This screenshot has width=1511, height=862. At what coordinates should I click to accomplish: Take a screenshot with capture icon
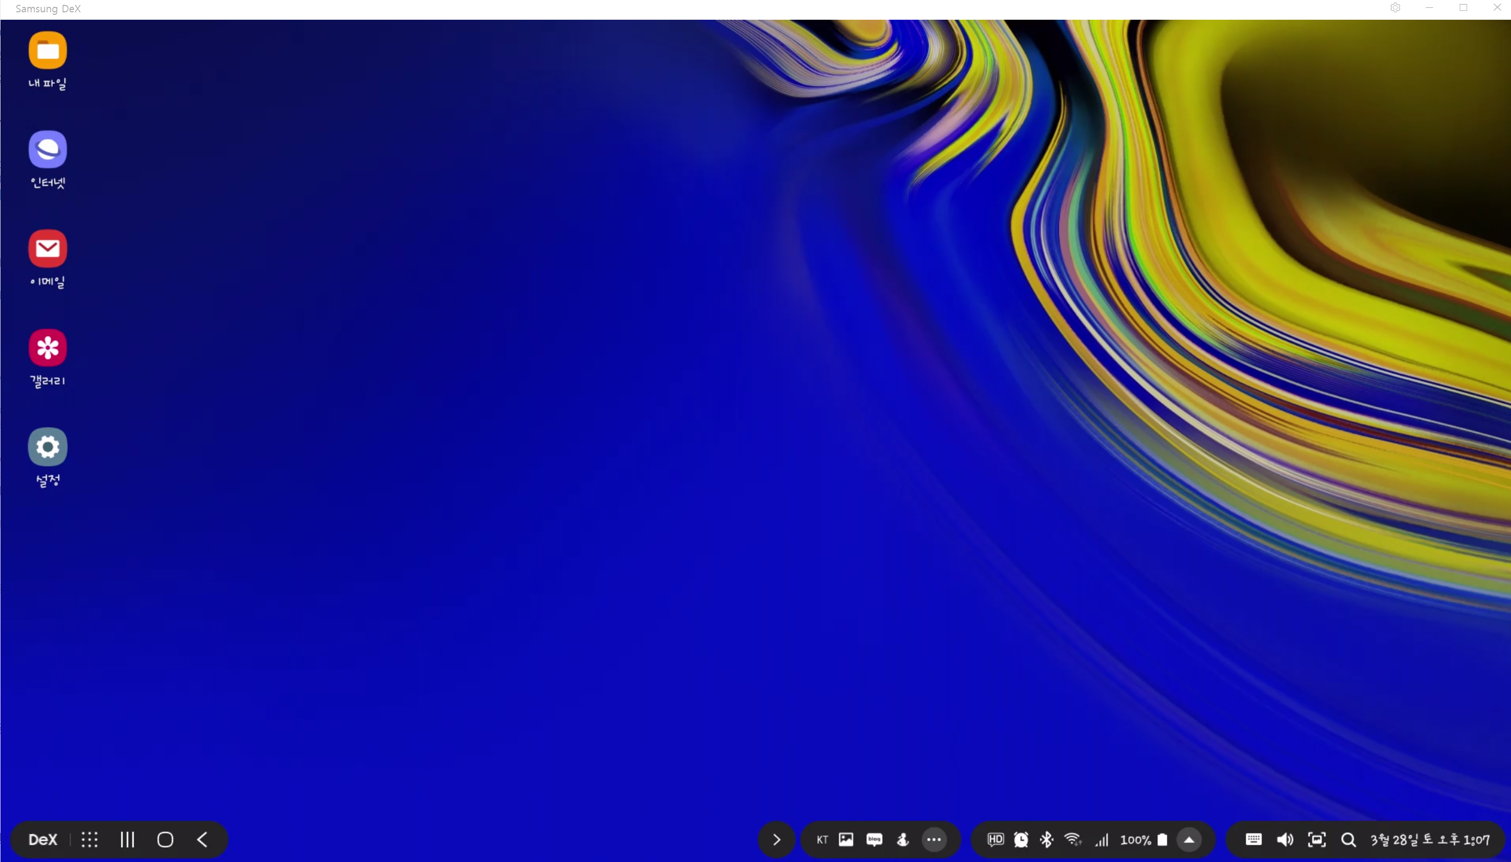click(1316, 839)
